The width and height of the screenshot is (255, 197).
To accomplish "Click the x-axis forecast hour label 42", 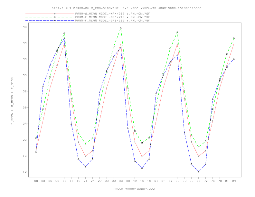I will [x=135, y=181].
